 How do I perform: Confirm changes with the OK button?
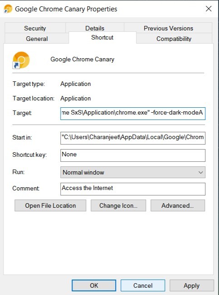pyautogui.click(x=94, y=285)
